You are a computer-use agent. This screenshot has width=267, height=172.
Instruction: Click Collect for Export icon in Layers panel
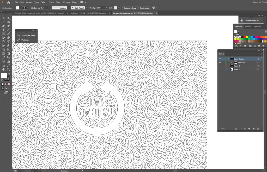coord(236,129)
